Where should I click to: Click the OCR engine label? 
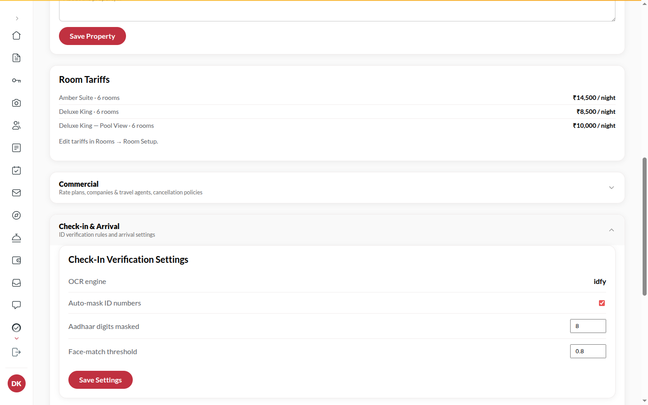tap(87, 282)
